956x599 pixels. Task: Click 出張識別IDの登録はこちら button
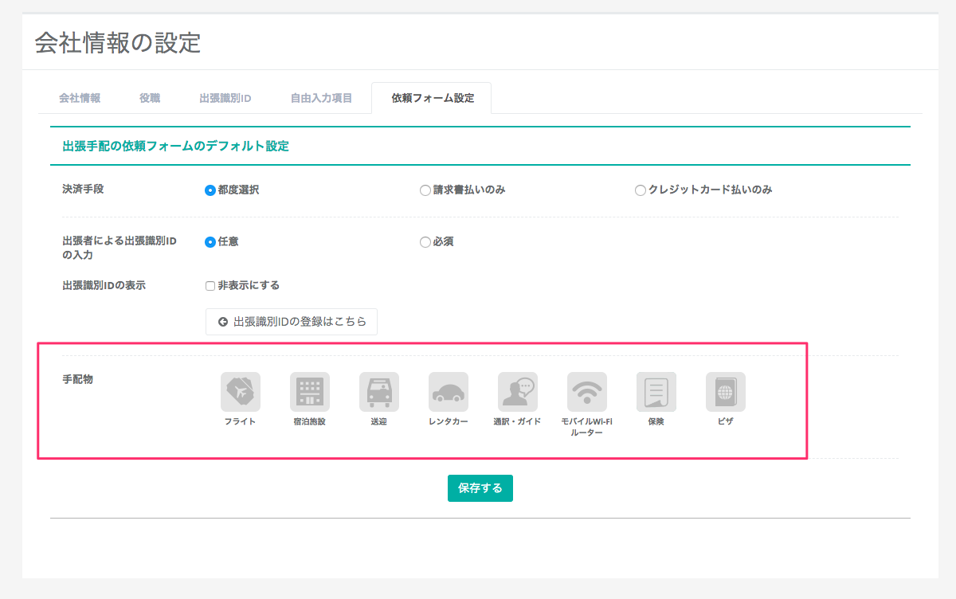(292, 322)
